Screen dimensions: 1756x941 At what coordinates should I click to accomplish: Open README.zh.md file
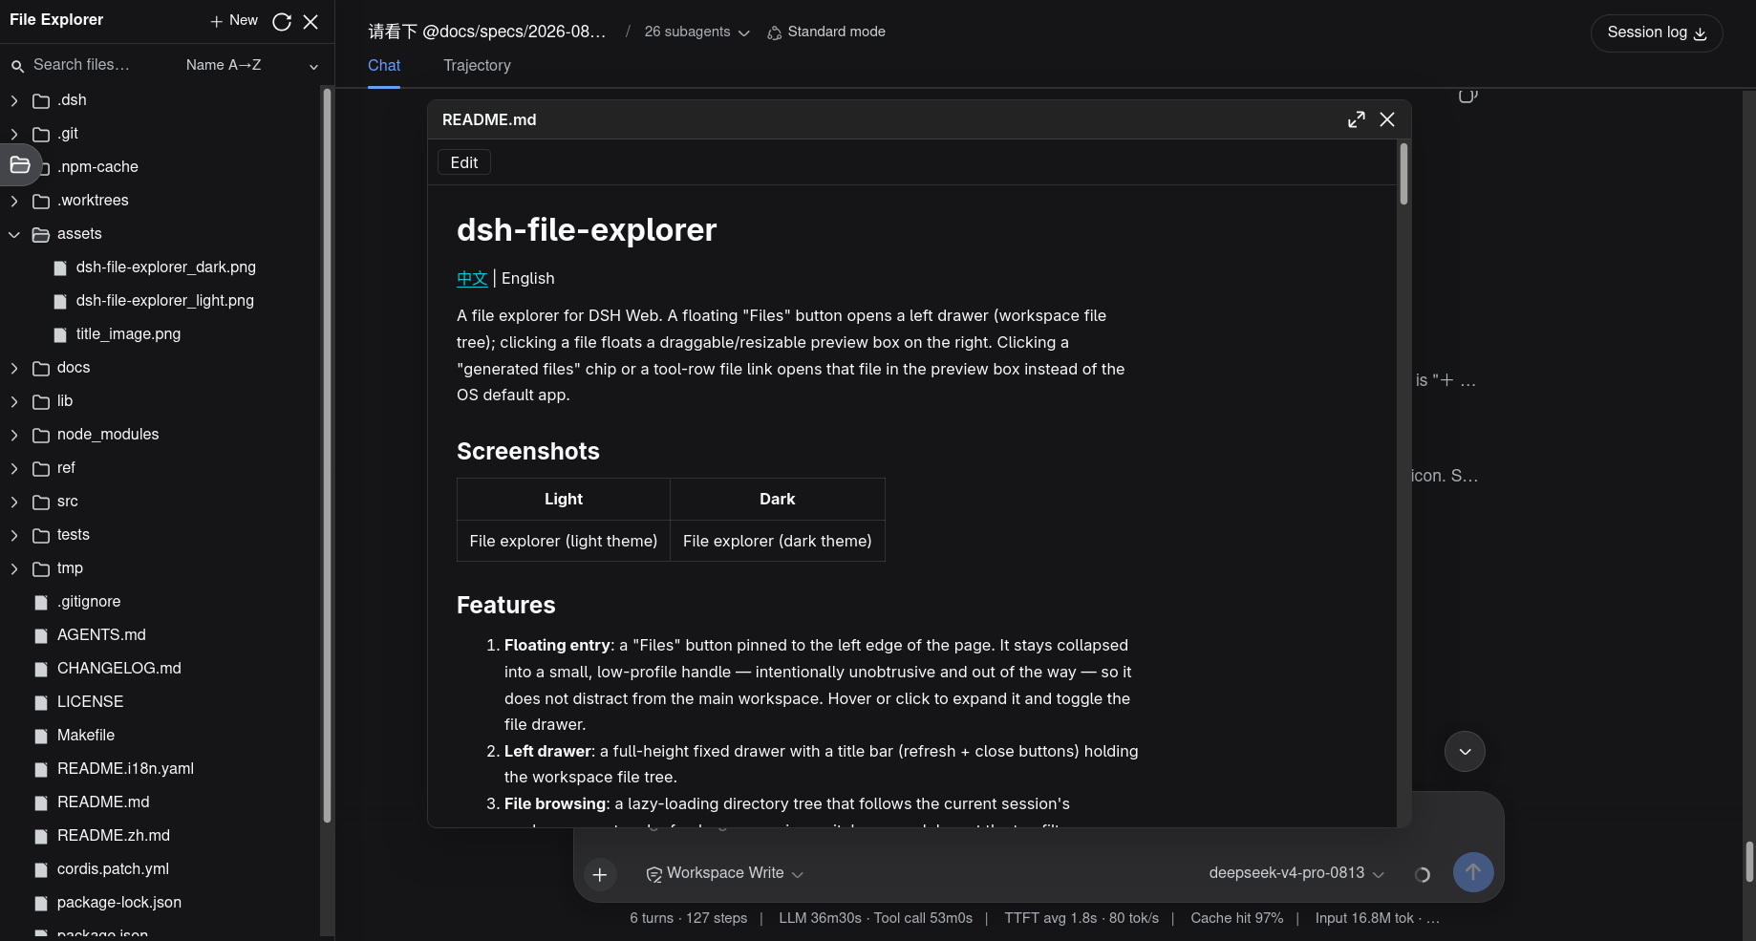coord(113,836)
